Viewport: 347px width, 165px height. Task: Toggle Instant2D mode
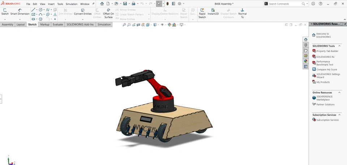(213, 12)
